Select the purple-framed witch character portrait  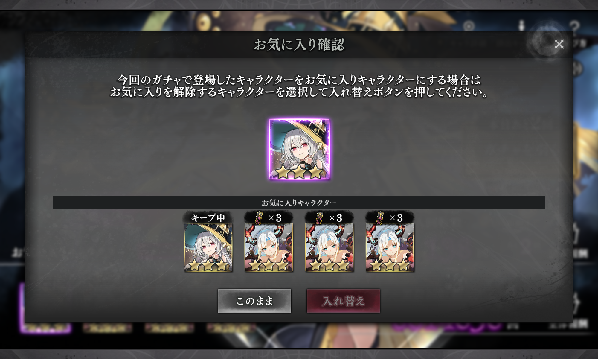pos(299,149)
